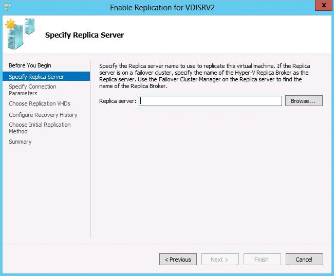Viewport: 334px width, 276px height.
Task: Cancel the replication wizard
Action: [x=304, y=260]
